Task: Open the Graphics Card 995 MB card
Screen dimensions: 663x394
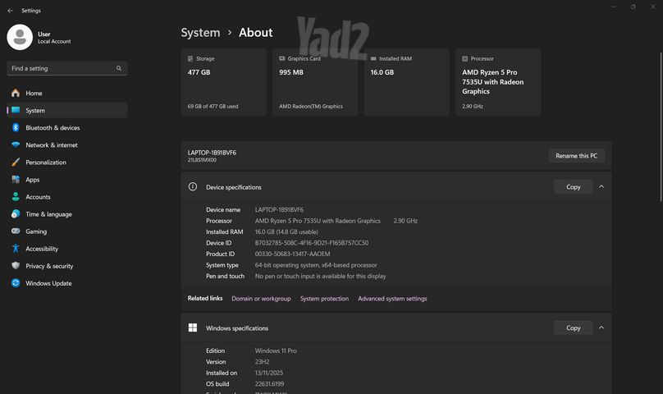Action: [315, 82]
